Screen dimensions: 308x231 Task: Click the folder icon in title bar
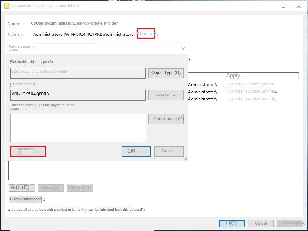[x=6, y=6]
